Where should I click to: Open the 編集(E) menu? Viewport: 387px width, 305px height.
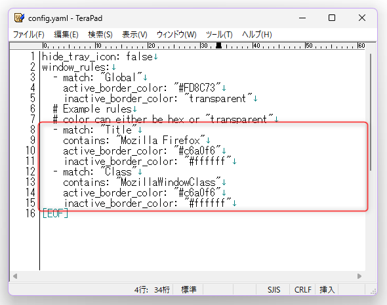tap(66, 34)
